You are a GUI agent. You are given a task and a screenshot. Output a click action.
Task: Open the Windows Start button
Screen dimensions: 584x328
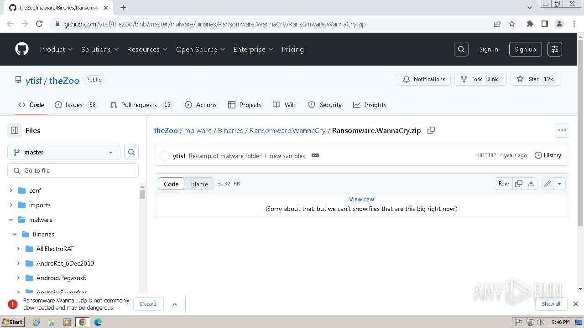pyautogui.click(x=13, y=322)
